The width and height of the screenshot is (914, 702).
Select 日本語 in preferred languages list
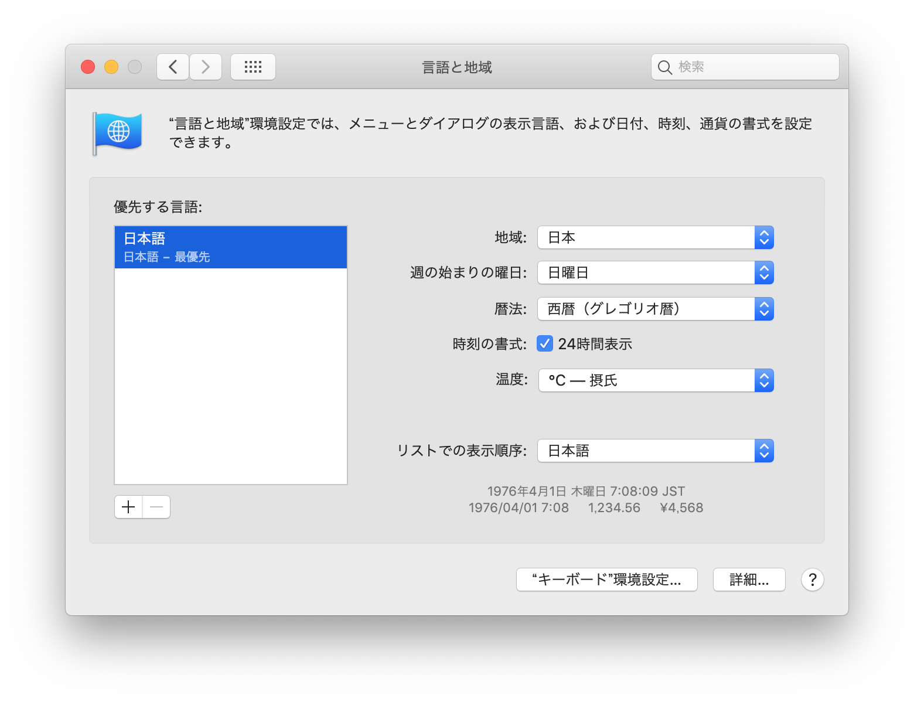[x=231, y=247]
